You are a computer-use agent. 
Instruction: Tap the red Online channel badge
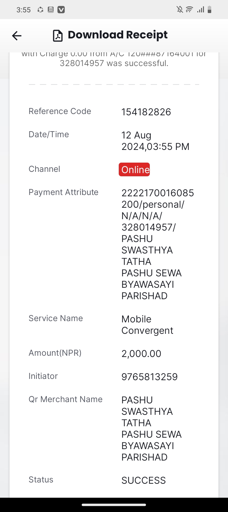pos(134,170)
